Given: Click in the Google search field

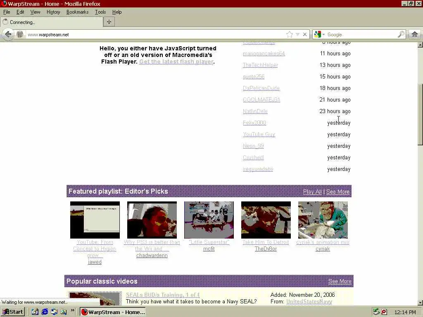Looking at the screenshot, I should coord(361,35).
